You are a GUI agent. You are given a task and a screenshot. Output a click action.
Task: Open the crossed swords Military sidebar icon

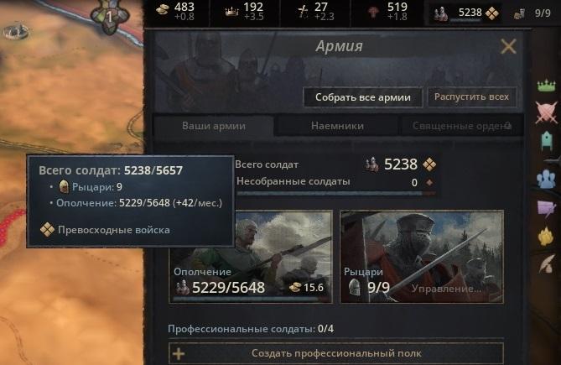tap(547, 112)
